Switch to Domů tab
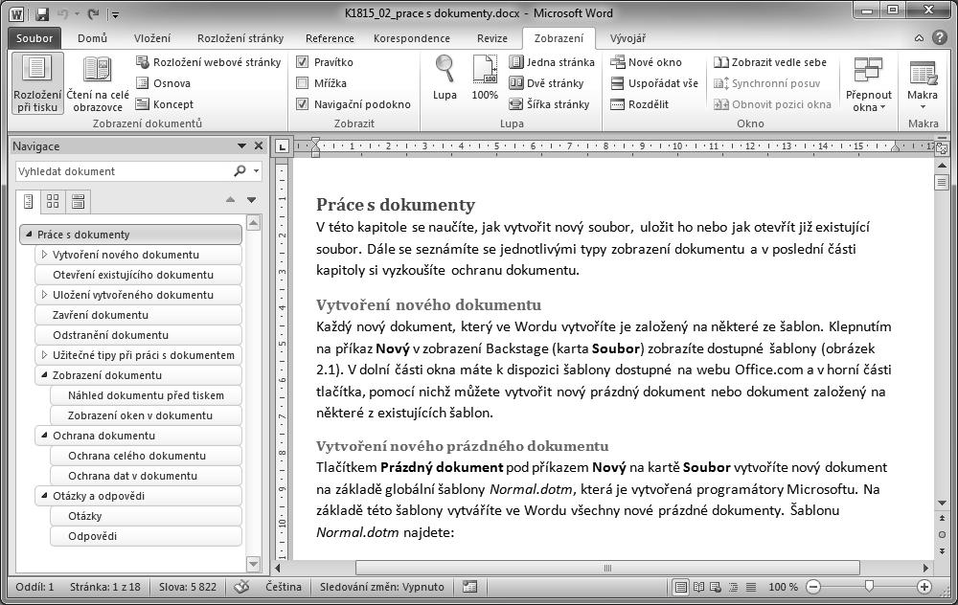The height and width of the screenshot is (605, 958). (x=92, y=38)
